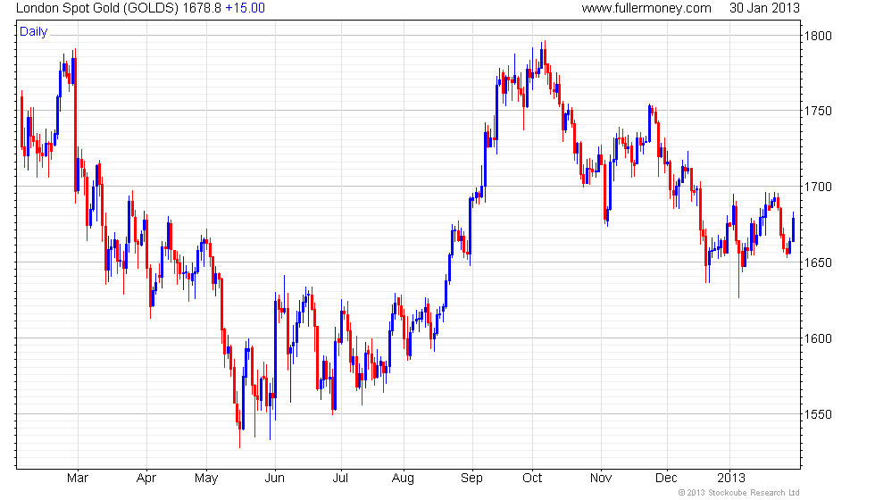Click the 1600 price axis label
The width and height of the screenshot is (875, 500).
click(818, 338)
